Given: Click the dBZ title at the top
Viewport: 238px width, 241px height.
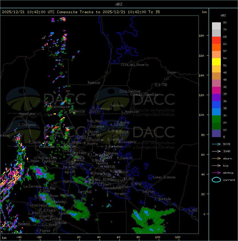Looking at the screenshot, I should [119, 4].
